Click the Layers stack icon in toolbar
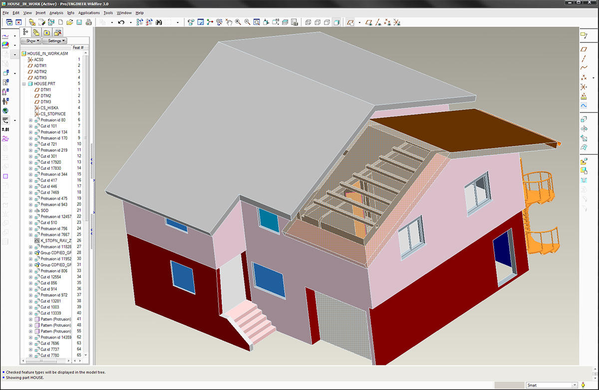This screenshot has width=599, height=390. coord(285,22)
